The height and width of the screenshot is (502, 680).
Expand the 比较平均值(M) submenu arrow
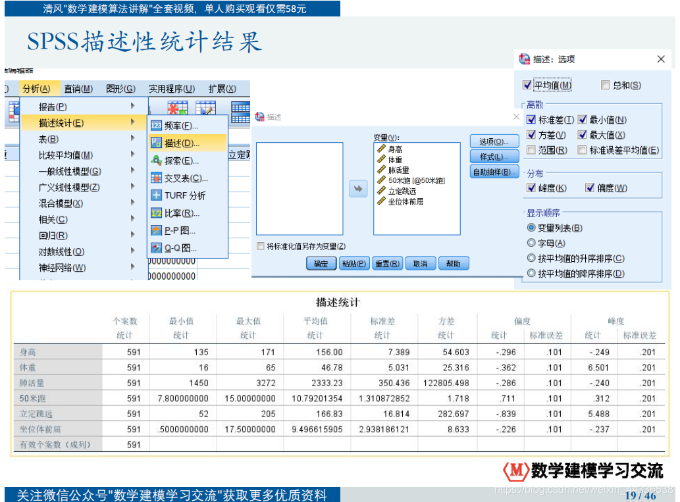[x=133, y=155]
